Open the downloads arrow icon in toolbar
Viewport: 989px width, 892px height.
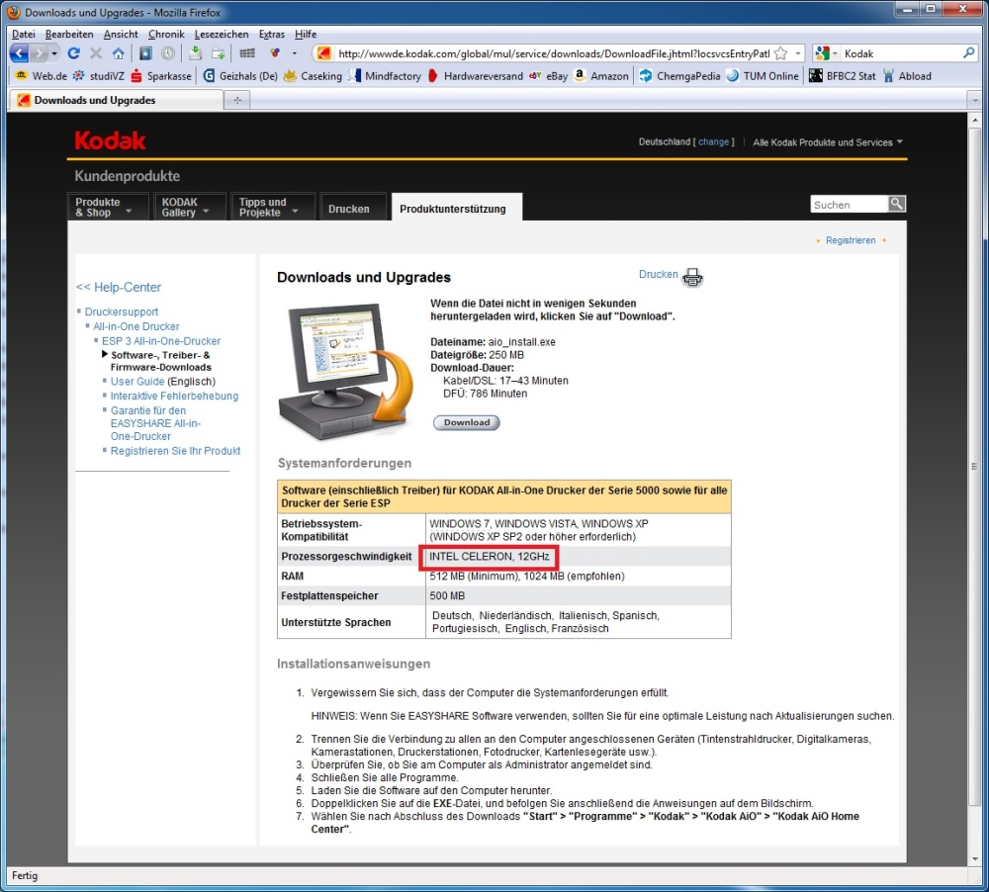coord(196,53)
